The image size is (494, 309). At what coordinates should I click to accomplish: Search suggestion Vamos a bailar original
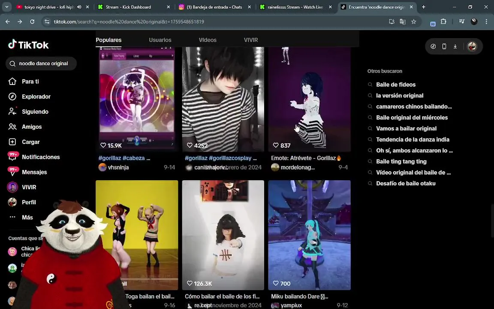pos(406,128)
